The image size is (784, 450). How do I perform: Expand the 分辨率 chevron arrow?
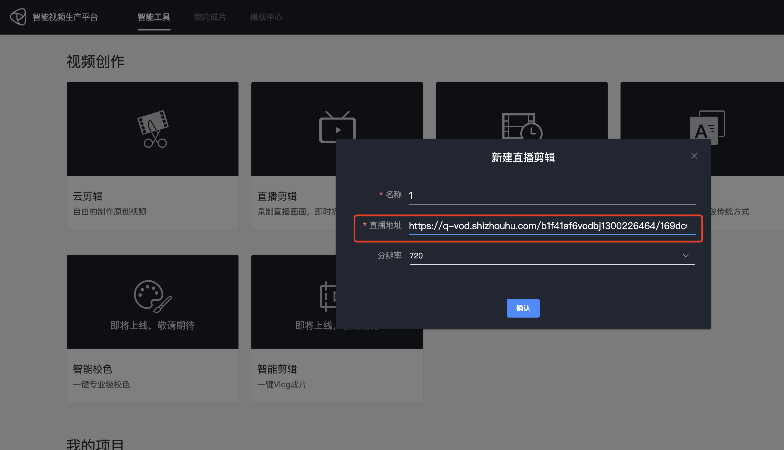pos(686,255)
